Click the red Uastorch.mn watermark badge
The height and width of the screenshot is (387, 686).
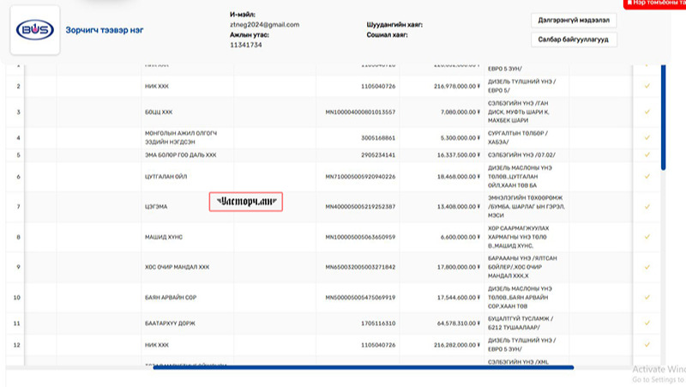coord(246,202)
